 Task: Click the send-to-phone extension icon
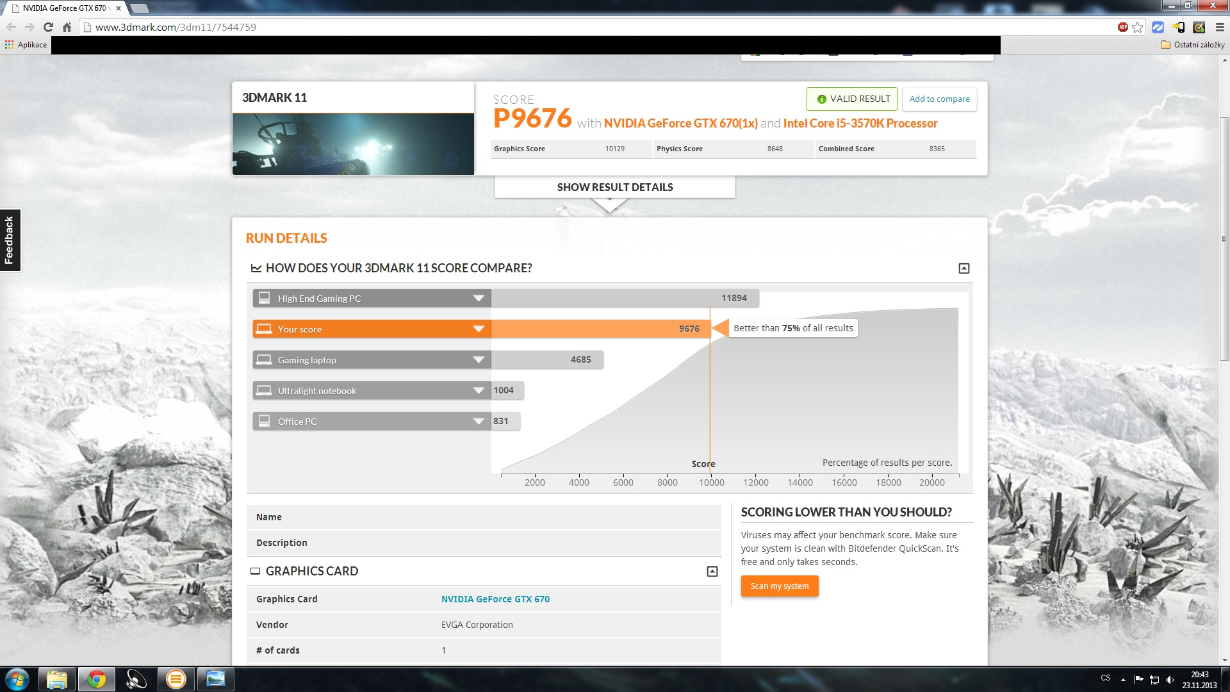pyautogui.click(x=1179, y=27)
